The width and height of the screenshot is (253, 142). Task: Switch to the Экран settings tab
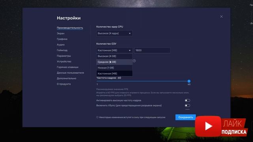point(60,33)
